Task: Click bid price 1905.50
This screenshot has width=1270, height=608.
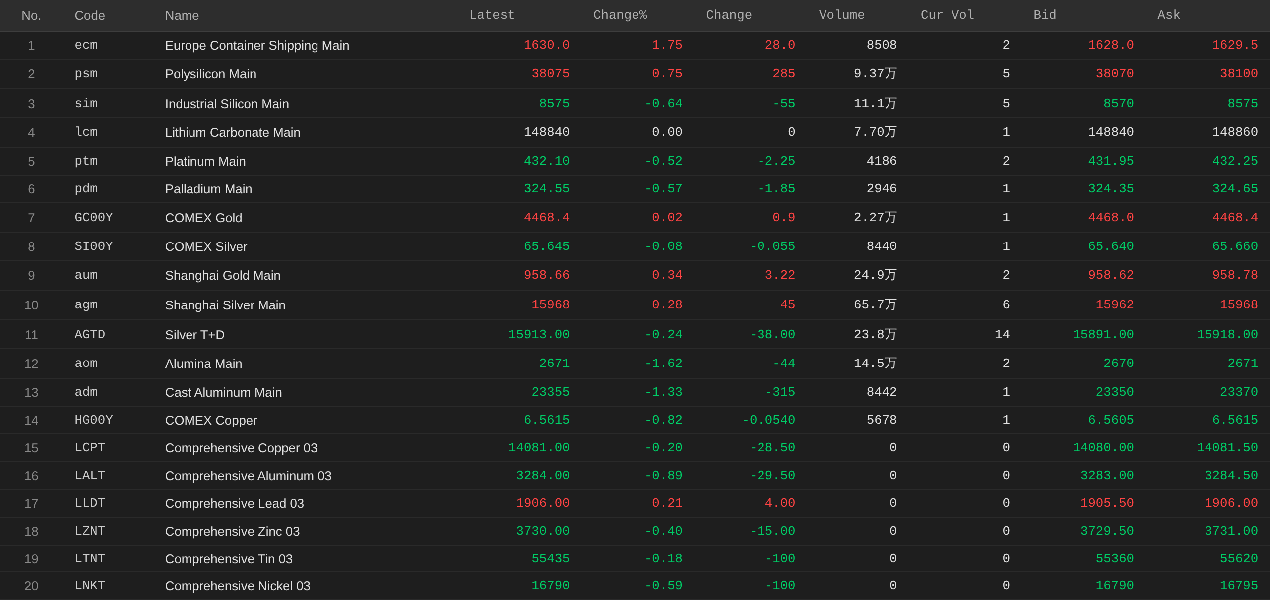Action: coord(1107,503)
